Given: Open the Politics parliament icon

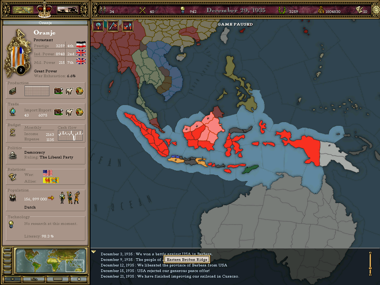Looking at the screenshot, I should click(x=13, y=156).
